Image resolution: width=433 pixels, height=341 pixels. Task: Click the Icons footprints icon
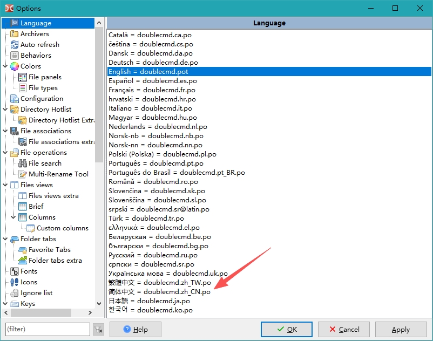coord(15,282)
